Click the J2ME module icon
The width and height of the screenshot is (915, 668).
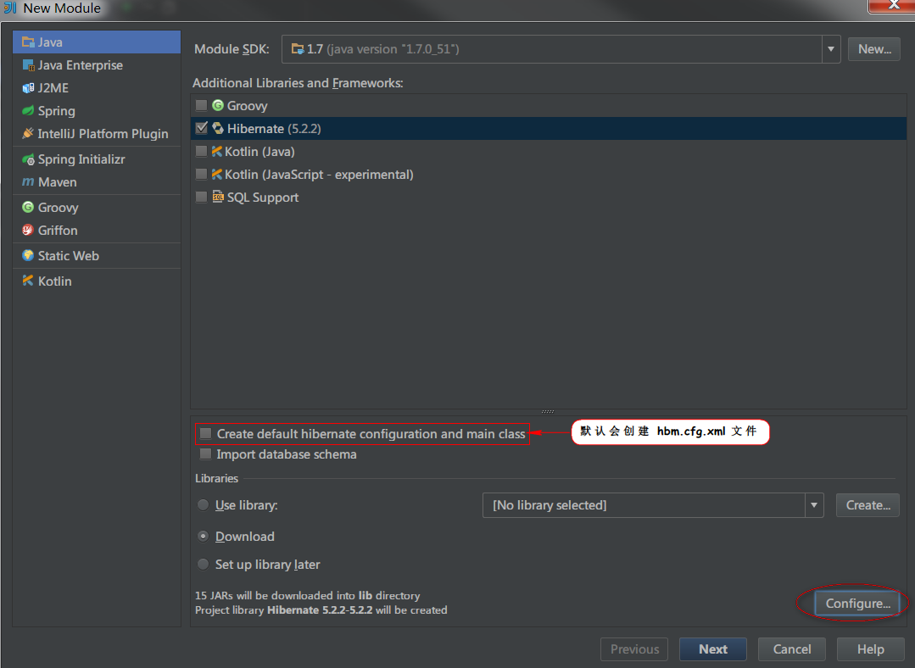[x=28, y=88]
